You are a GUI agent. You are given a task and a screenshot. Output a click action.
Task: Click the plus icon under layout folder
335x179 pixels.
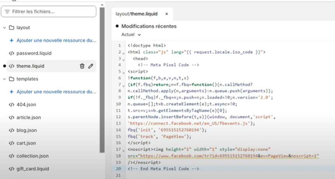click(12, 41)
